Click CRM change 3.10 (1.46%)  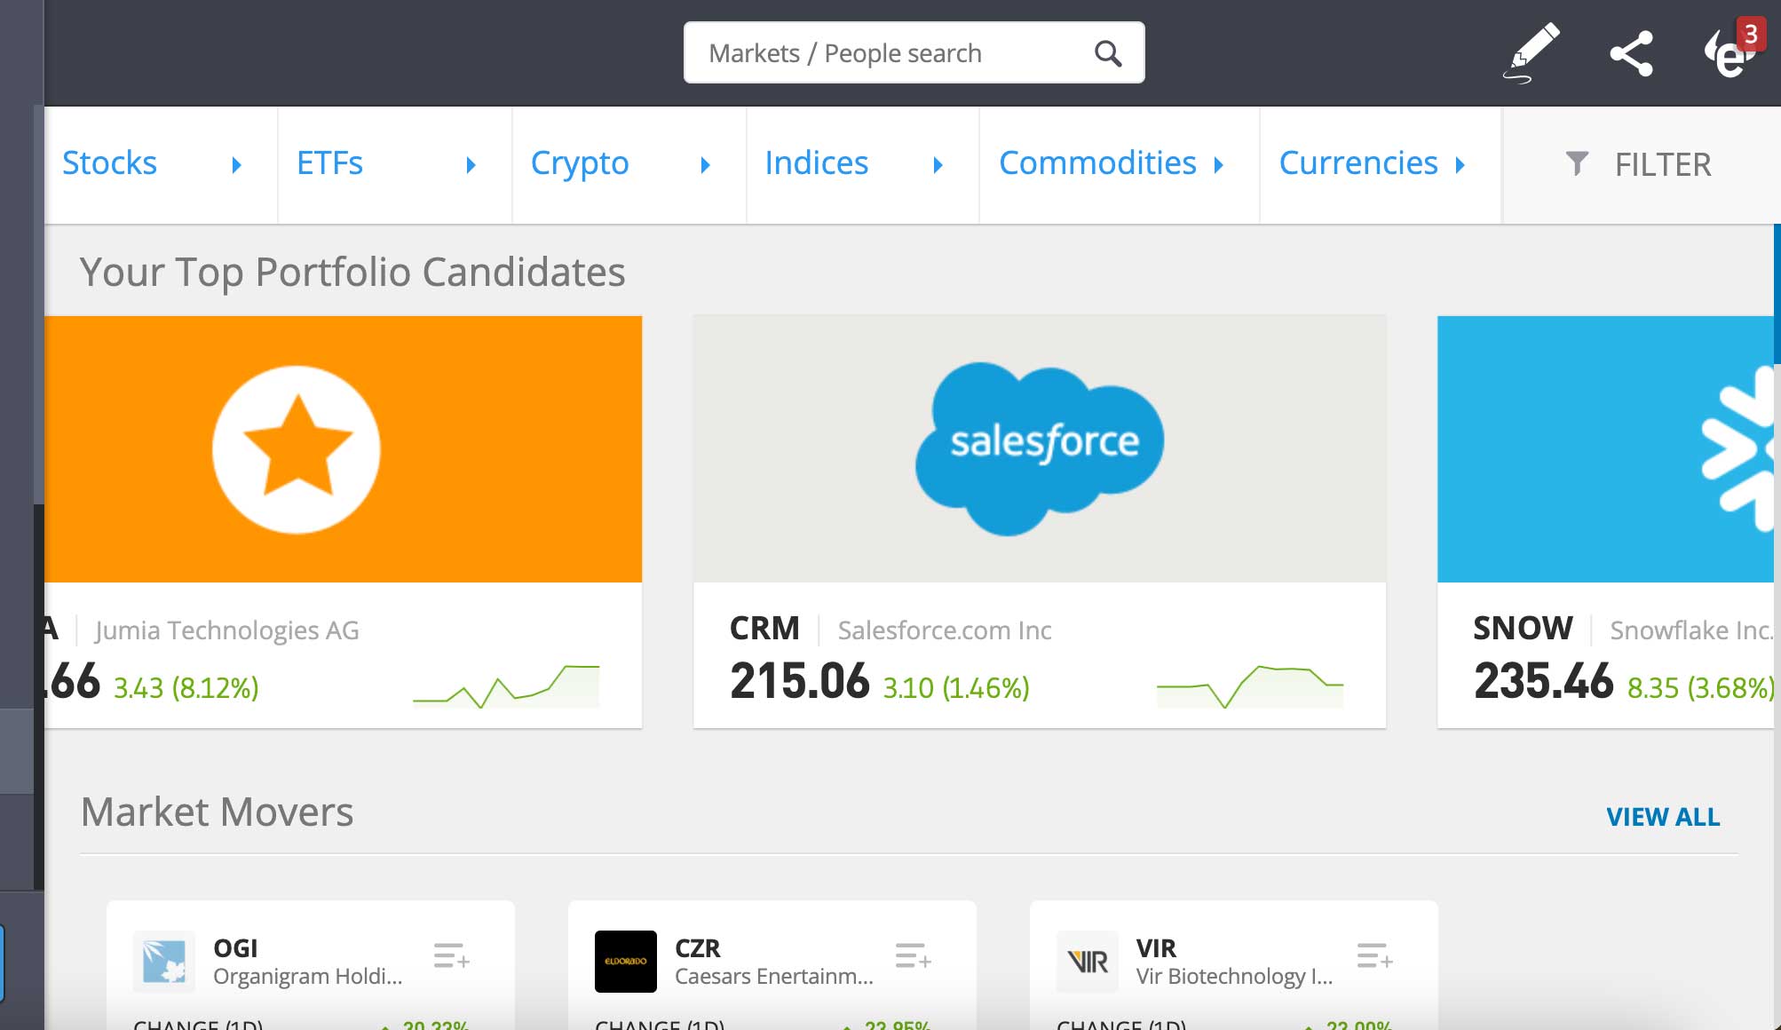click(956, 688)
